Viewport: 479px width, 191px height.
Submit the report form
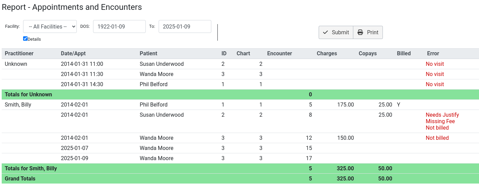336,32
